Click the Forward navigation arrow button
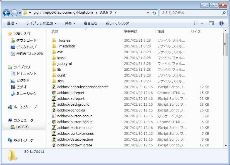230x165 pixels. [14, 13]
